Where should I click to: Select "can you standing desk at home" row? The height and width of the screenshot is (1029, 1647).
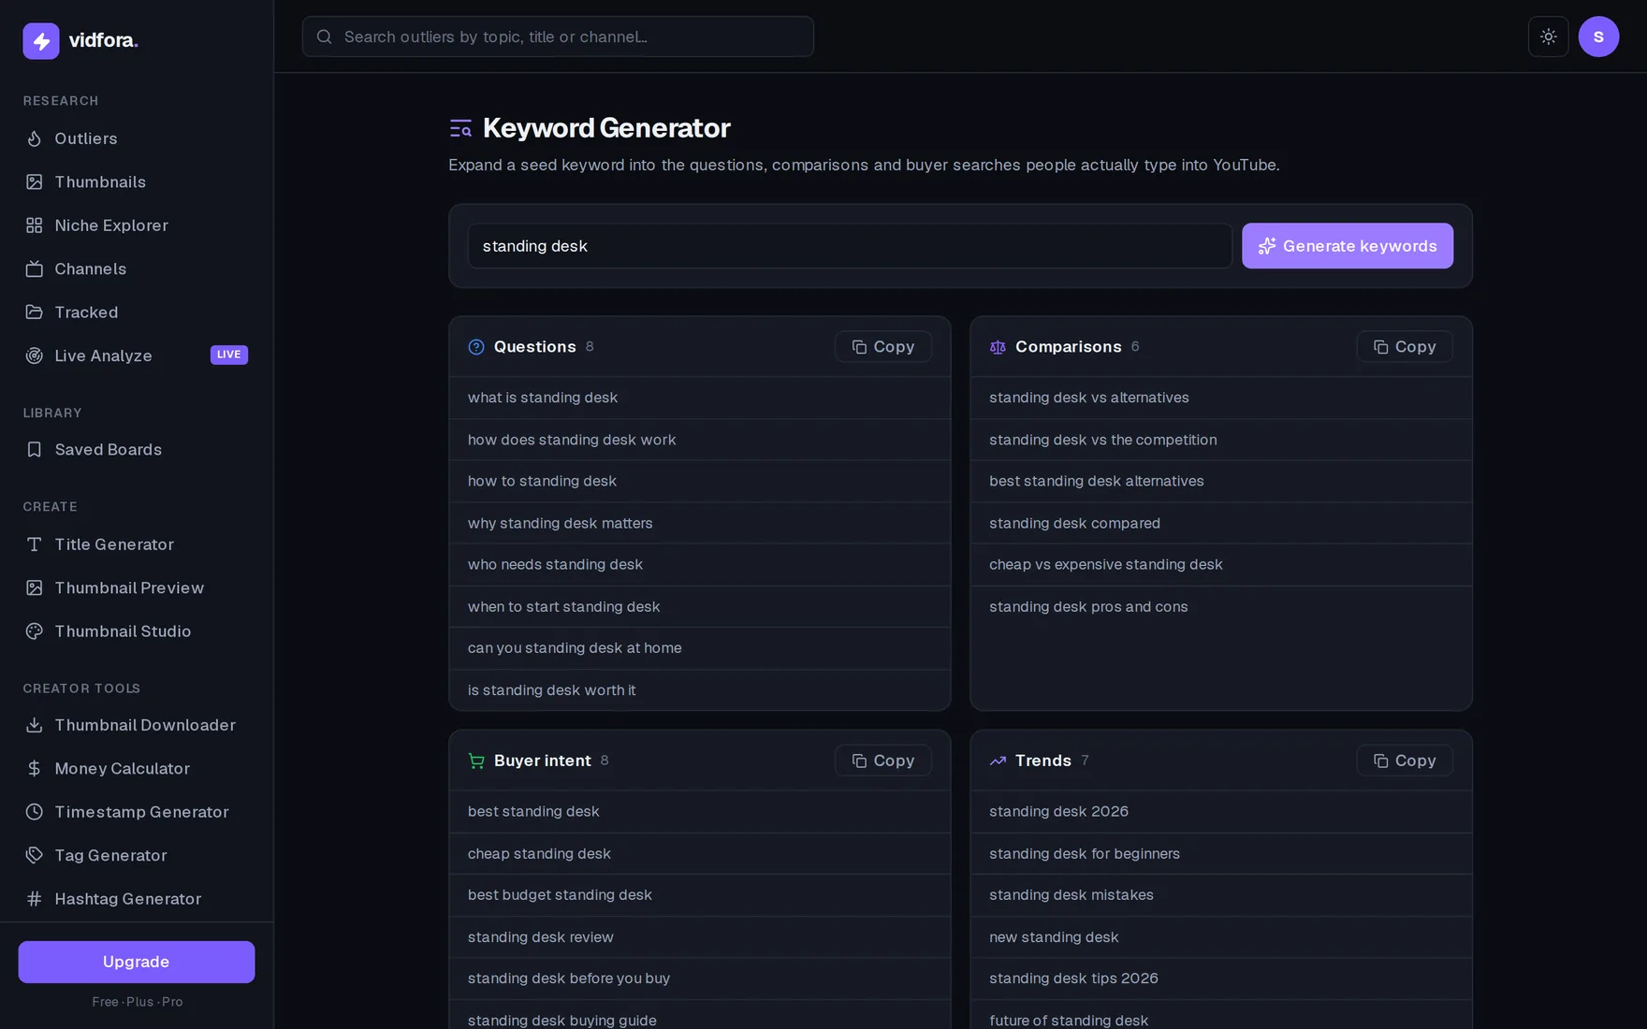tap(700, 648)
